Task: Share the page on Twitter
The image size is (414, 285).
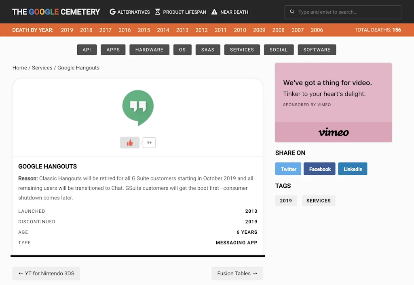Action: coord(288,169)
